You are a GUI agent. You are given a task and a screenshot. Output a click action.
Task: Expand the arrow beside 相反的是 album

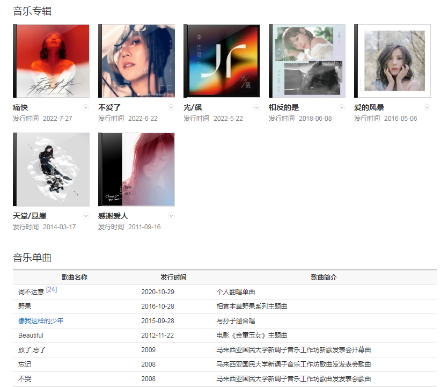[342, 107]
